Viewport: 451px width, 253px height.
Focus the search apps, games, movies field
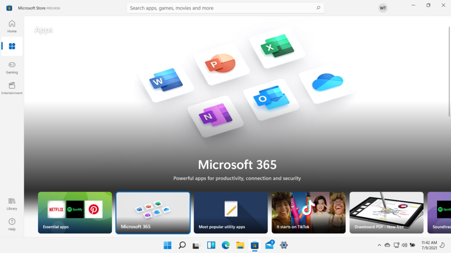tap(225, 8)
